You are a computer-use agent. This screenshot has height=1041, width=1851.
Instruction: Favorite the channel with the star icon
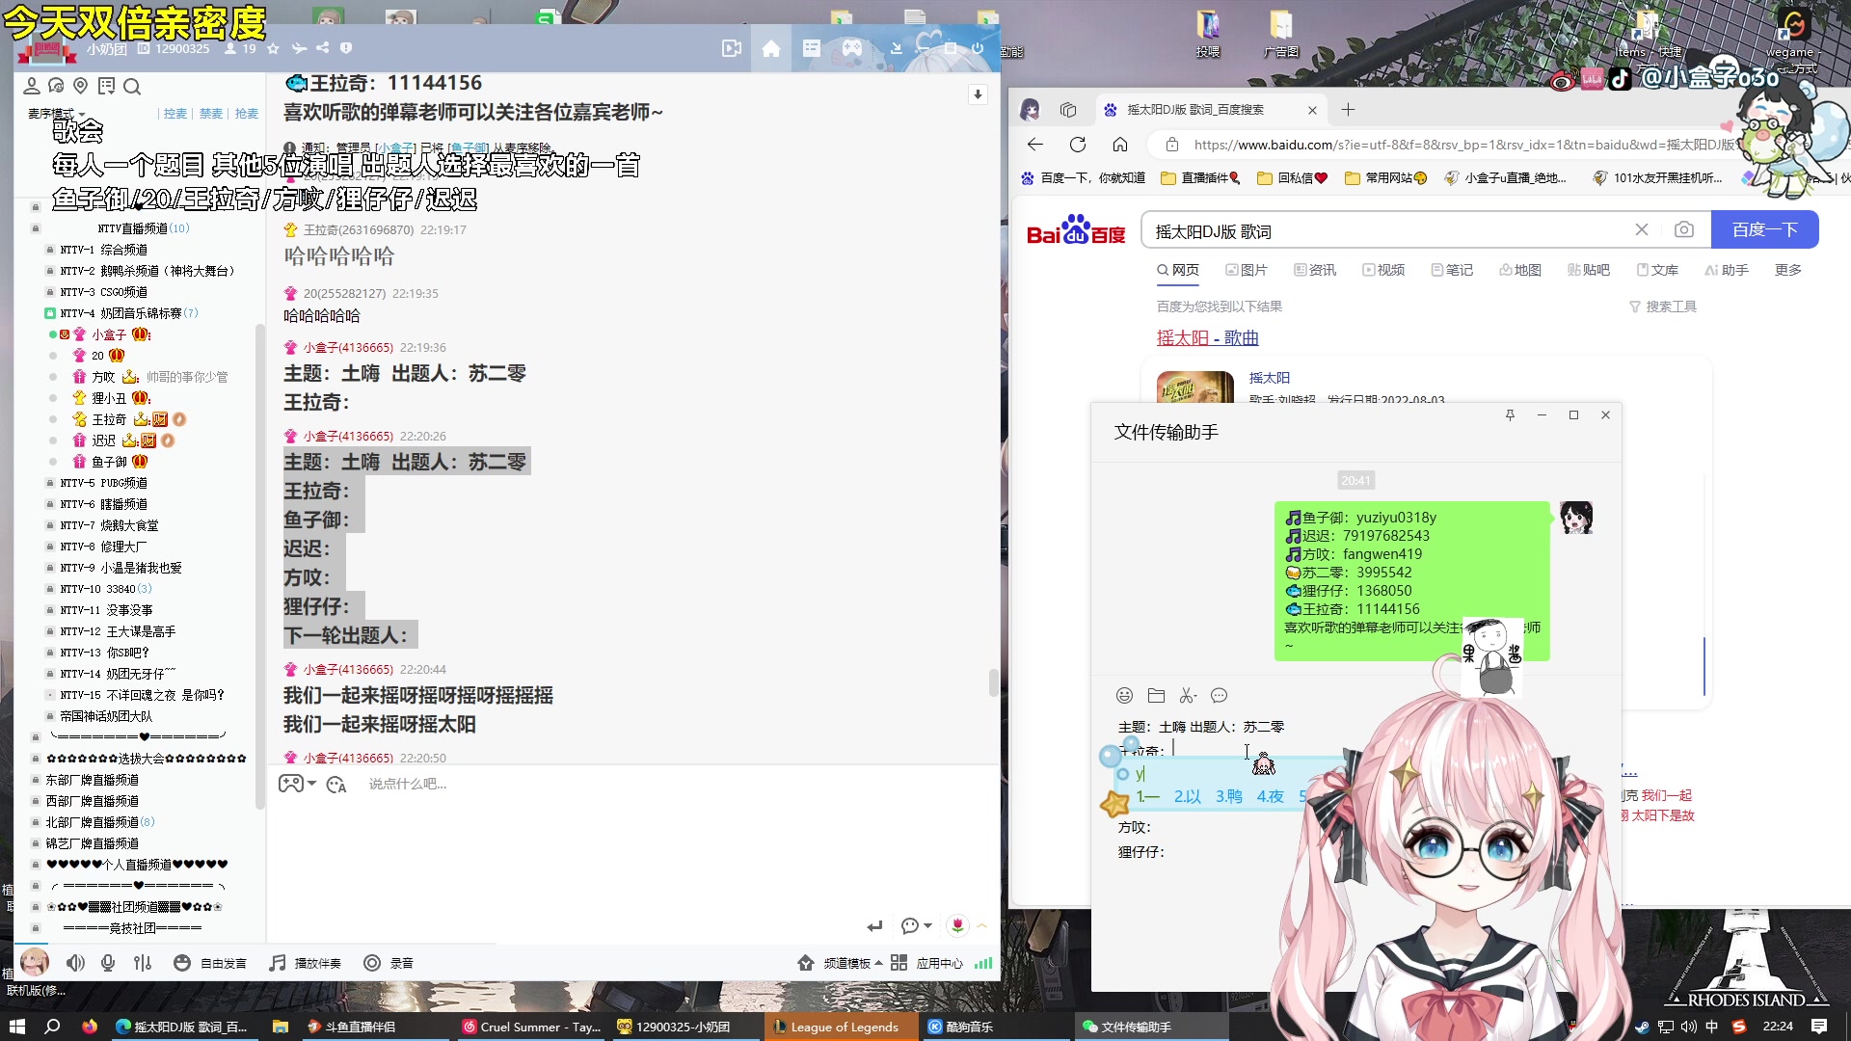(x=273, y=48)
